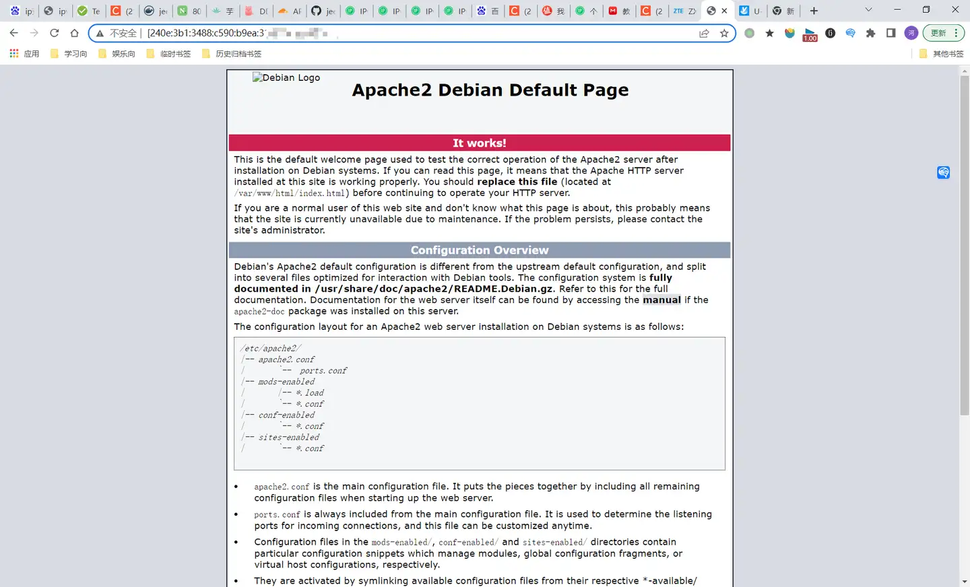Open the browser home page
This screenshot has width=970, height=587.
coord(75,33)
